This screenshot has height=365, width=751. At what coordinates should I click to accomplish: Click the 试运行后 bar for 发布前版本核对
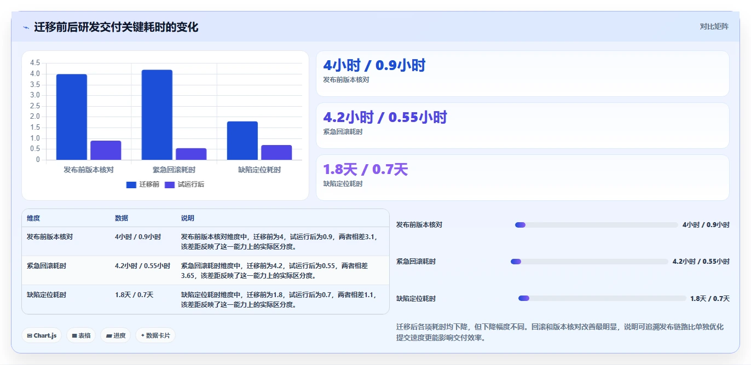click(x=106, y=150)
